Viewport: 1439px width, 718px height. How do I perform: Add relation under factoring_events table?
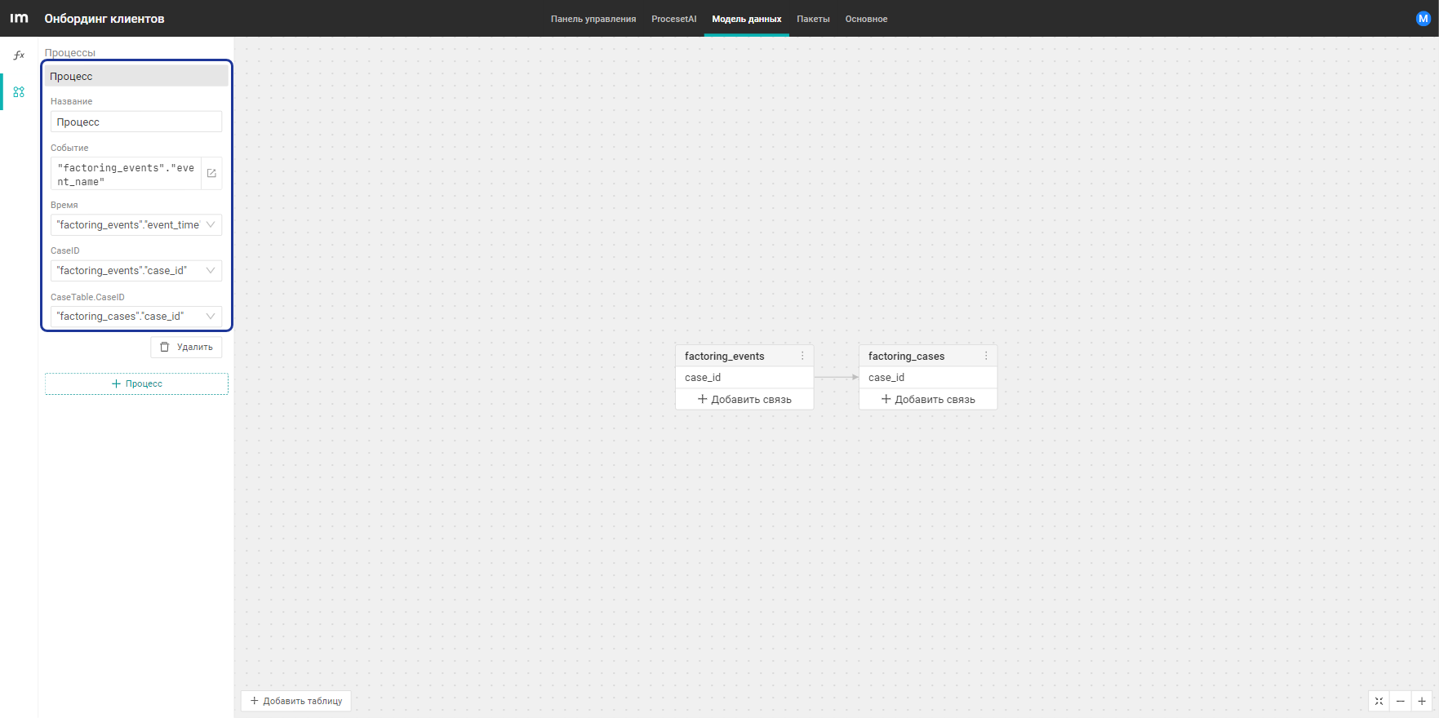744,399
